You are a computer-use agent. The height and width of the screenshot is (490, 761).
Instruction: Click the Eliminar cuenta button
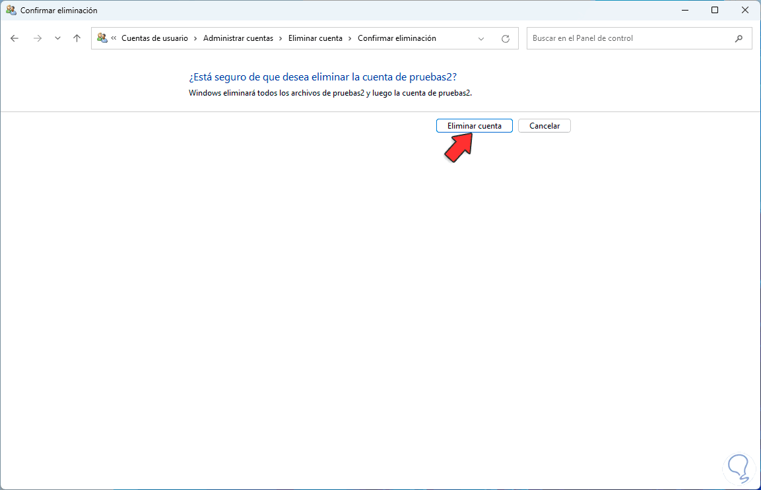475,125
